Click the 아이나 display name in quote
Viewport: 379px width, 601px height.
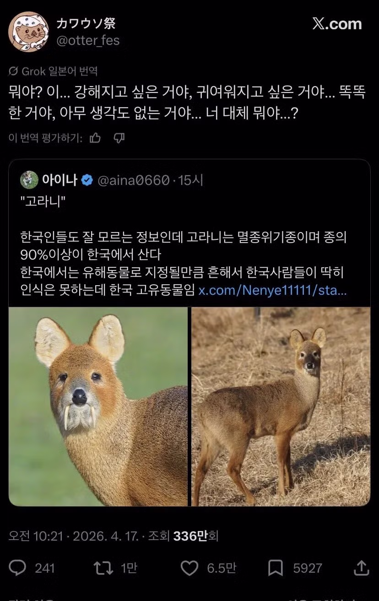60,180
